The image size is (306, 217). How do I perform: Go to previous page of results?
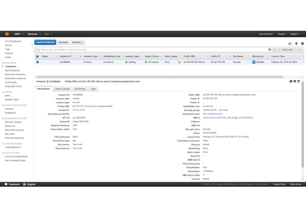(x=279, y=50)
